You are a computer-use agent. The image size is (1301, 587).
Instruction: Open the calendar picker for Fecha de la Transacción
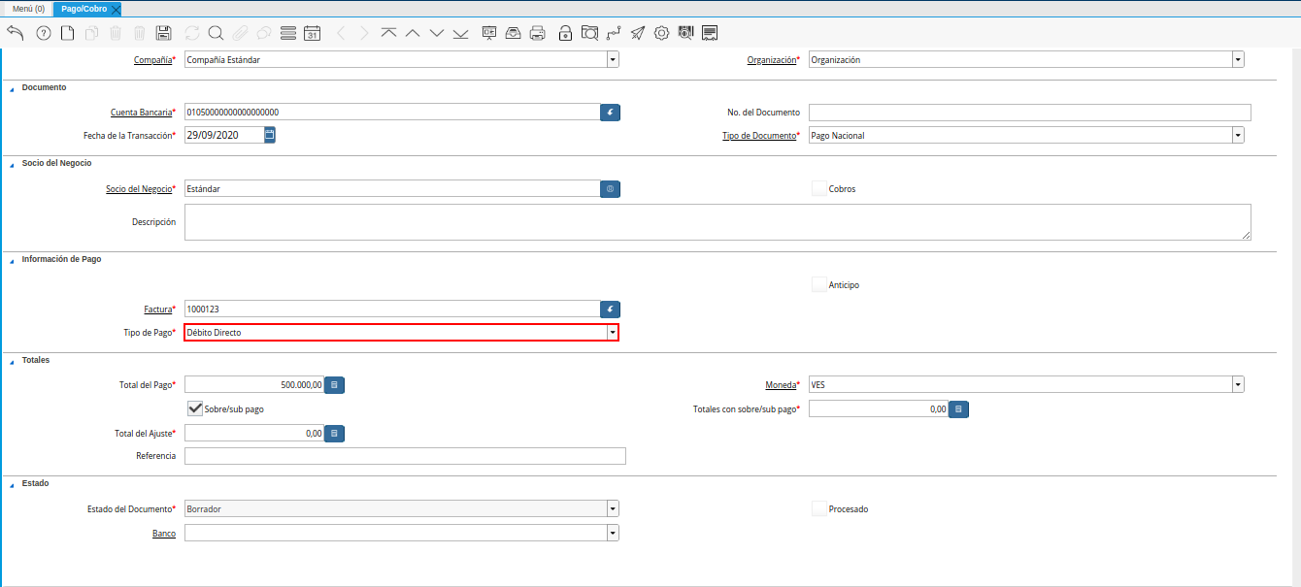(270, 135)
